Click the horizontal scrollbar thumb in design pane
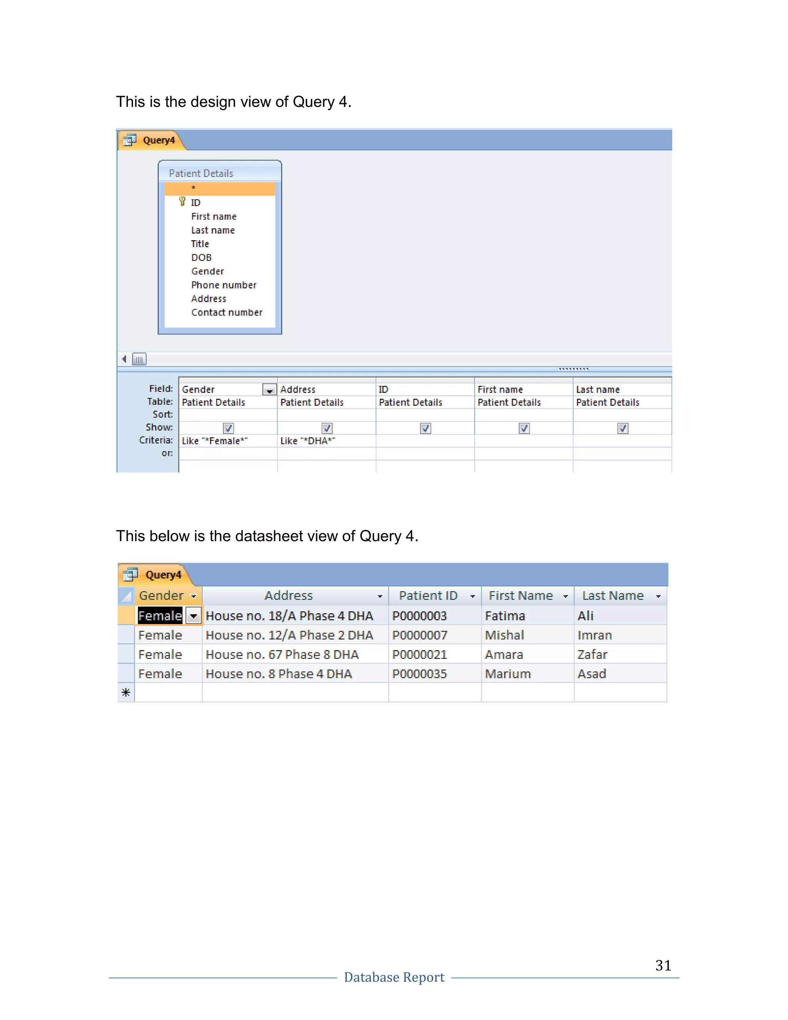This screenshot has height=1020, width=788. (x=139, y=359)
